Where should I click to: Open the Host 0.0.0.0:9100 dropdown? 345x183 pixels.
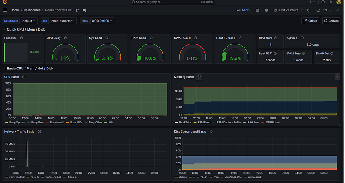point(102,21)
